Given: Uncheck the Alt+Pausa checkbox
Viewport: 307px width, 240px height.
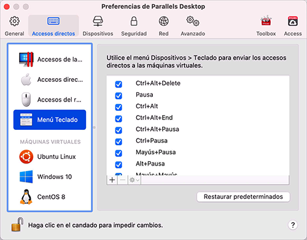Looking at the screenshot, I should point(119,164).
